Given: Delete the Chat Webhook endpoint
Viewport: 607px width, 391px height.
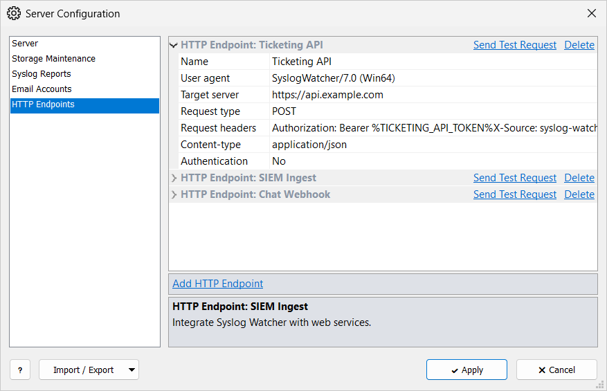Looking at the screenshot, I should click(x=579, y=194).
